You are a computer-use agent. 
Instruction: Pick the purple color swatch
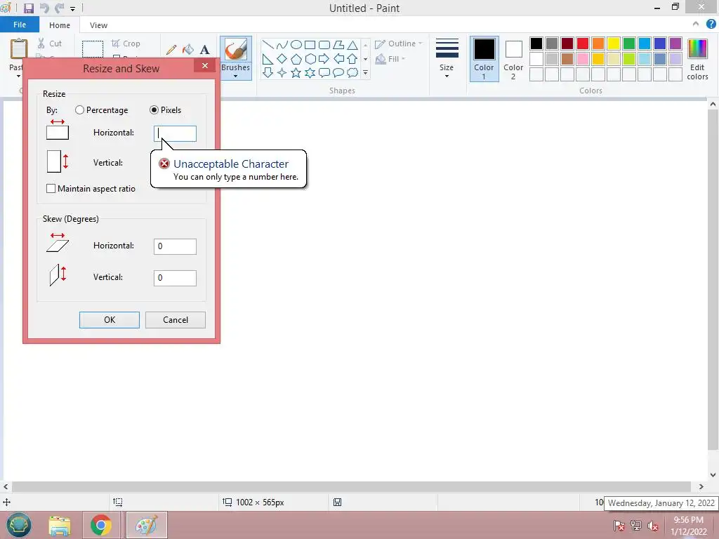click(x=675, y=44)
